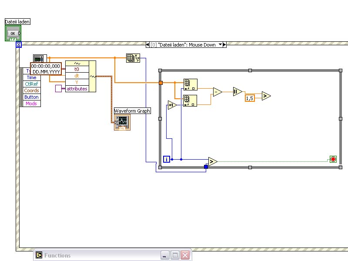Click the Dateii laden OK button terminal
Image resolution: width=348 pixels, height=261 pixels.
pyautogui.click(x=13, y=33)
